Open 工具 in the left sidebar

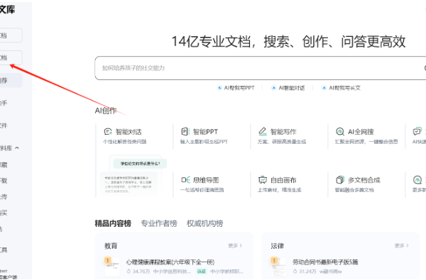(x=4, y=250)
